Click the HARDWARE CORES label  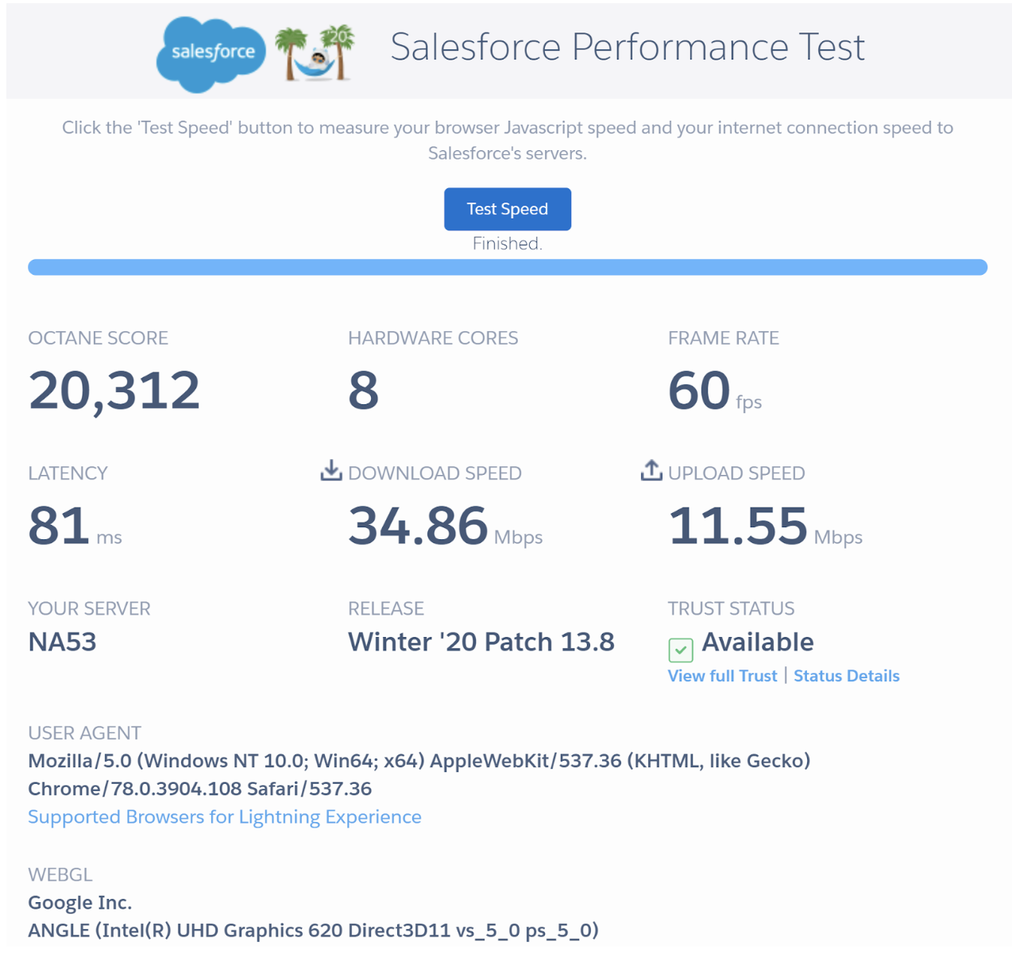coord(433,338)
